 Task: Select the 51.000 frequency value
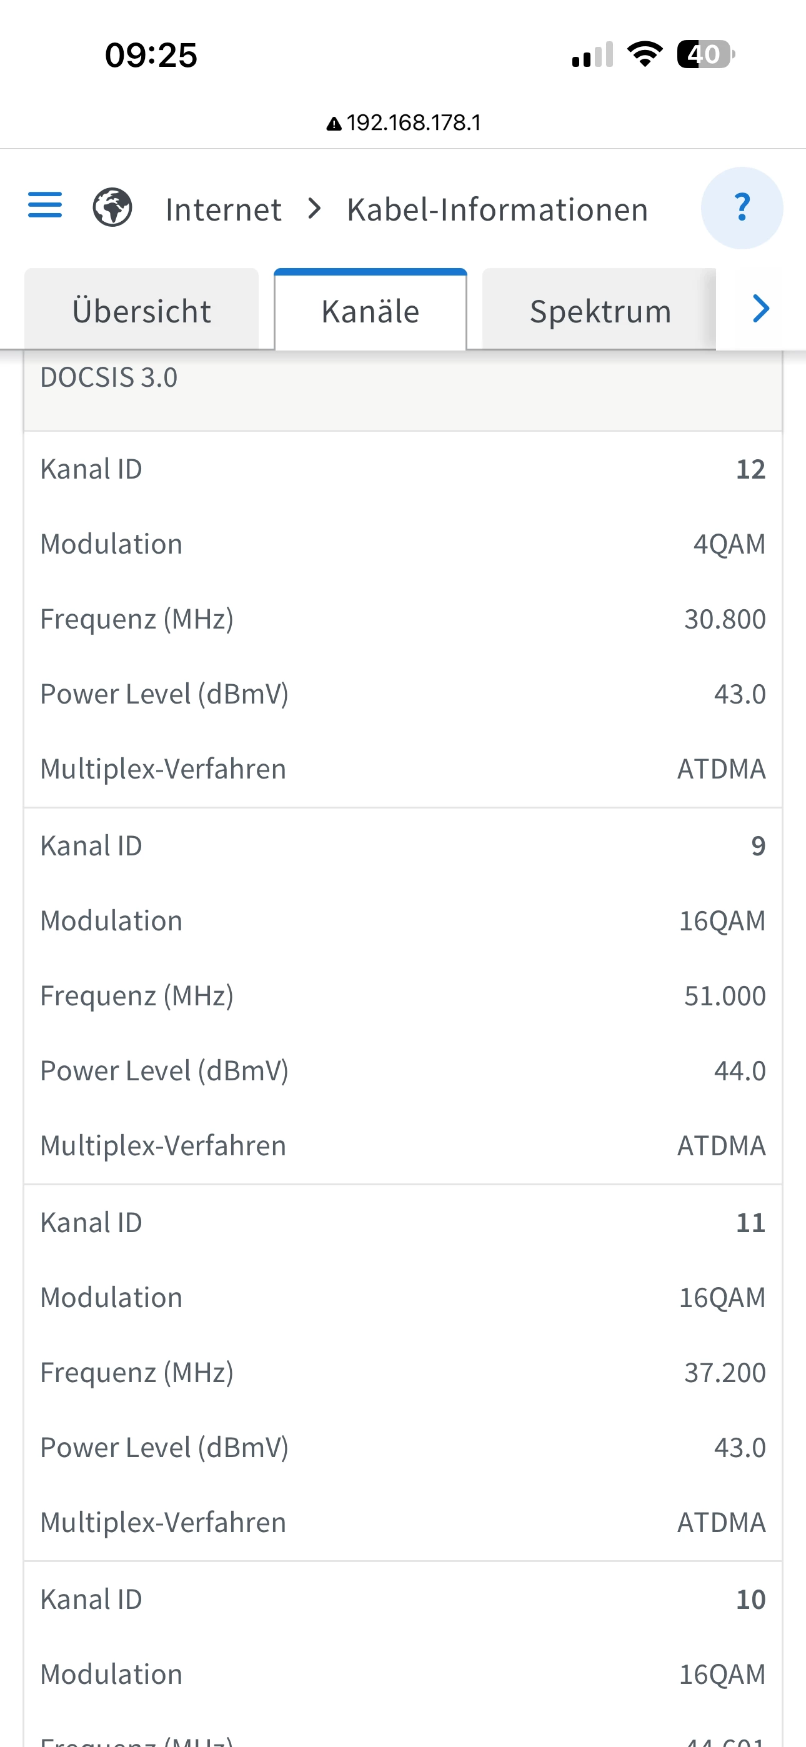[725, 995]
